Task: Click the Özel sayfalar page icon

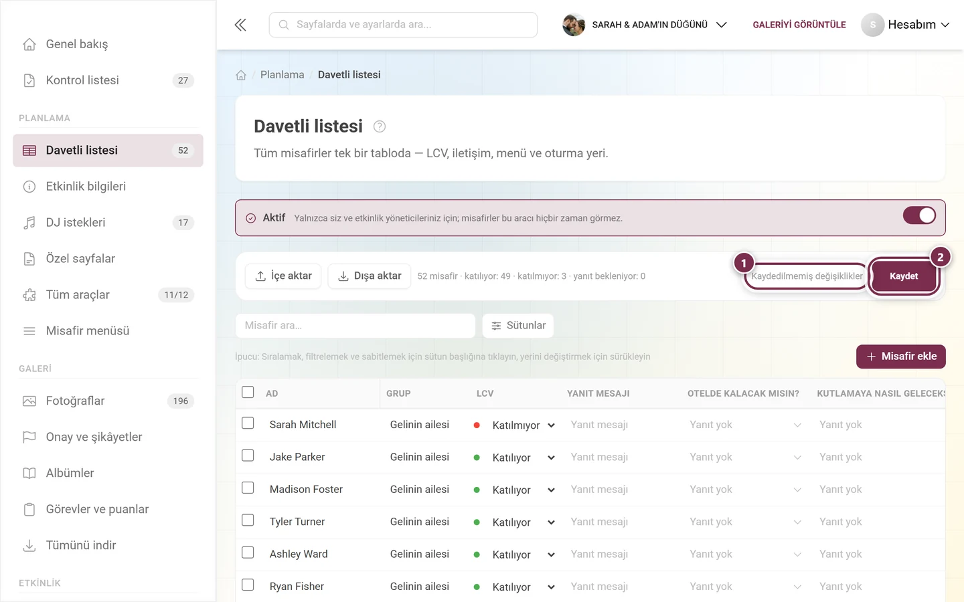Action: coord(29,259)
